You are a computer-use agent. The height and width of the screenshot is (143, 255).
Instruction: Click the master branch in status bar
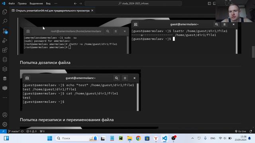point(14,131)
